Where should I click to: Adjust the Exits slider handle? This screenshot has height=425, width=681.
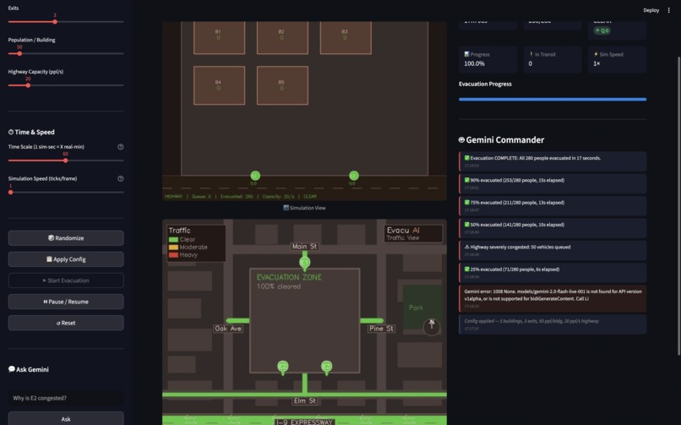(x=55, y=22)
